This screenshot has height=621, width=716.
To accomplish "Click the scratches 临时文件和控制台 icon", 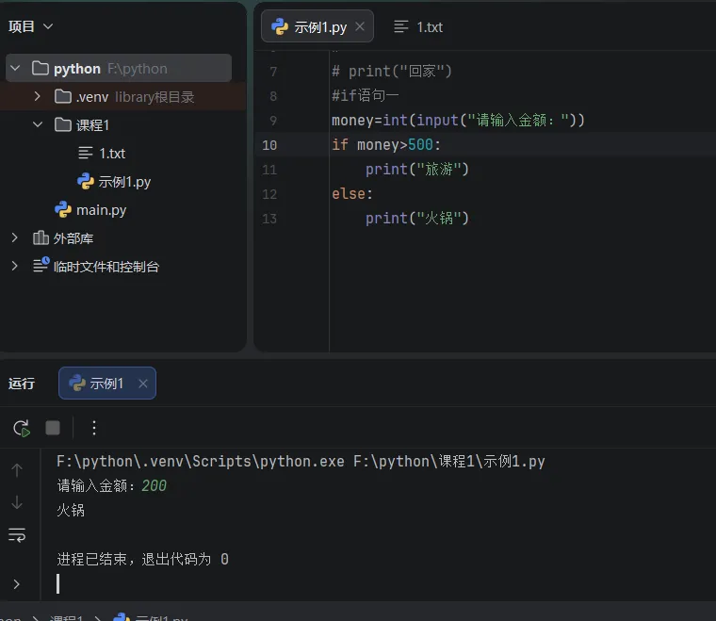I will tap(41, 265).
